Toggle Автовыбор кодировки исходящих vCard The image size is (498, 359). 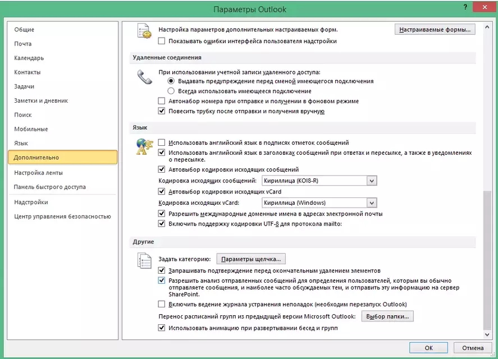[x=162, y=192]
